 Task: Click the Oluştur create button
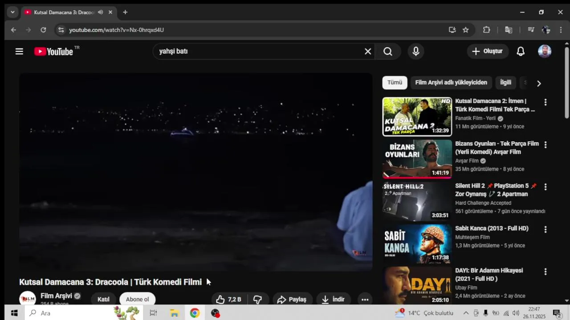(x=488, y=52)
